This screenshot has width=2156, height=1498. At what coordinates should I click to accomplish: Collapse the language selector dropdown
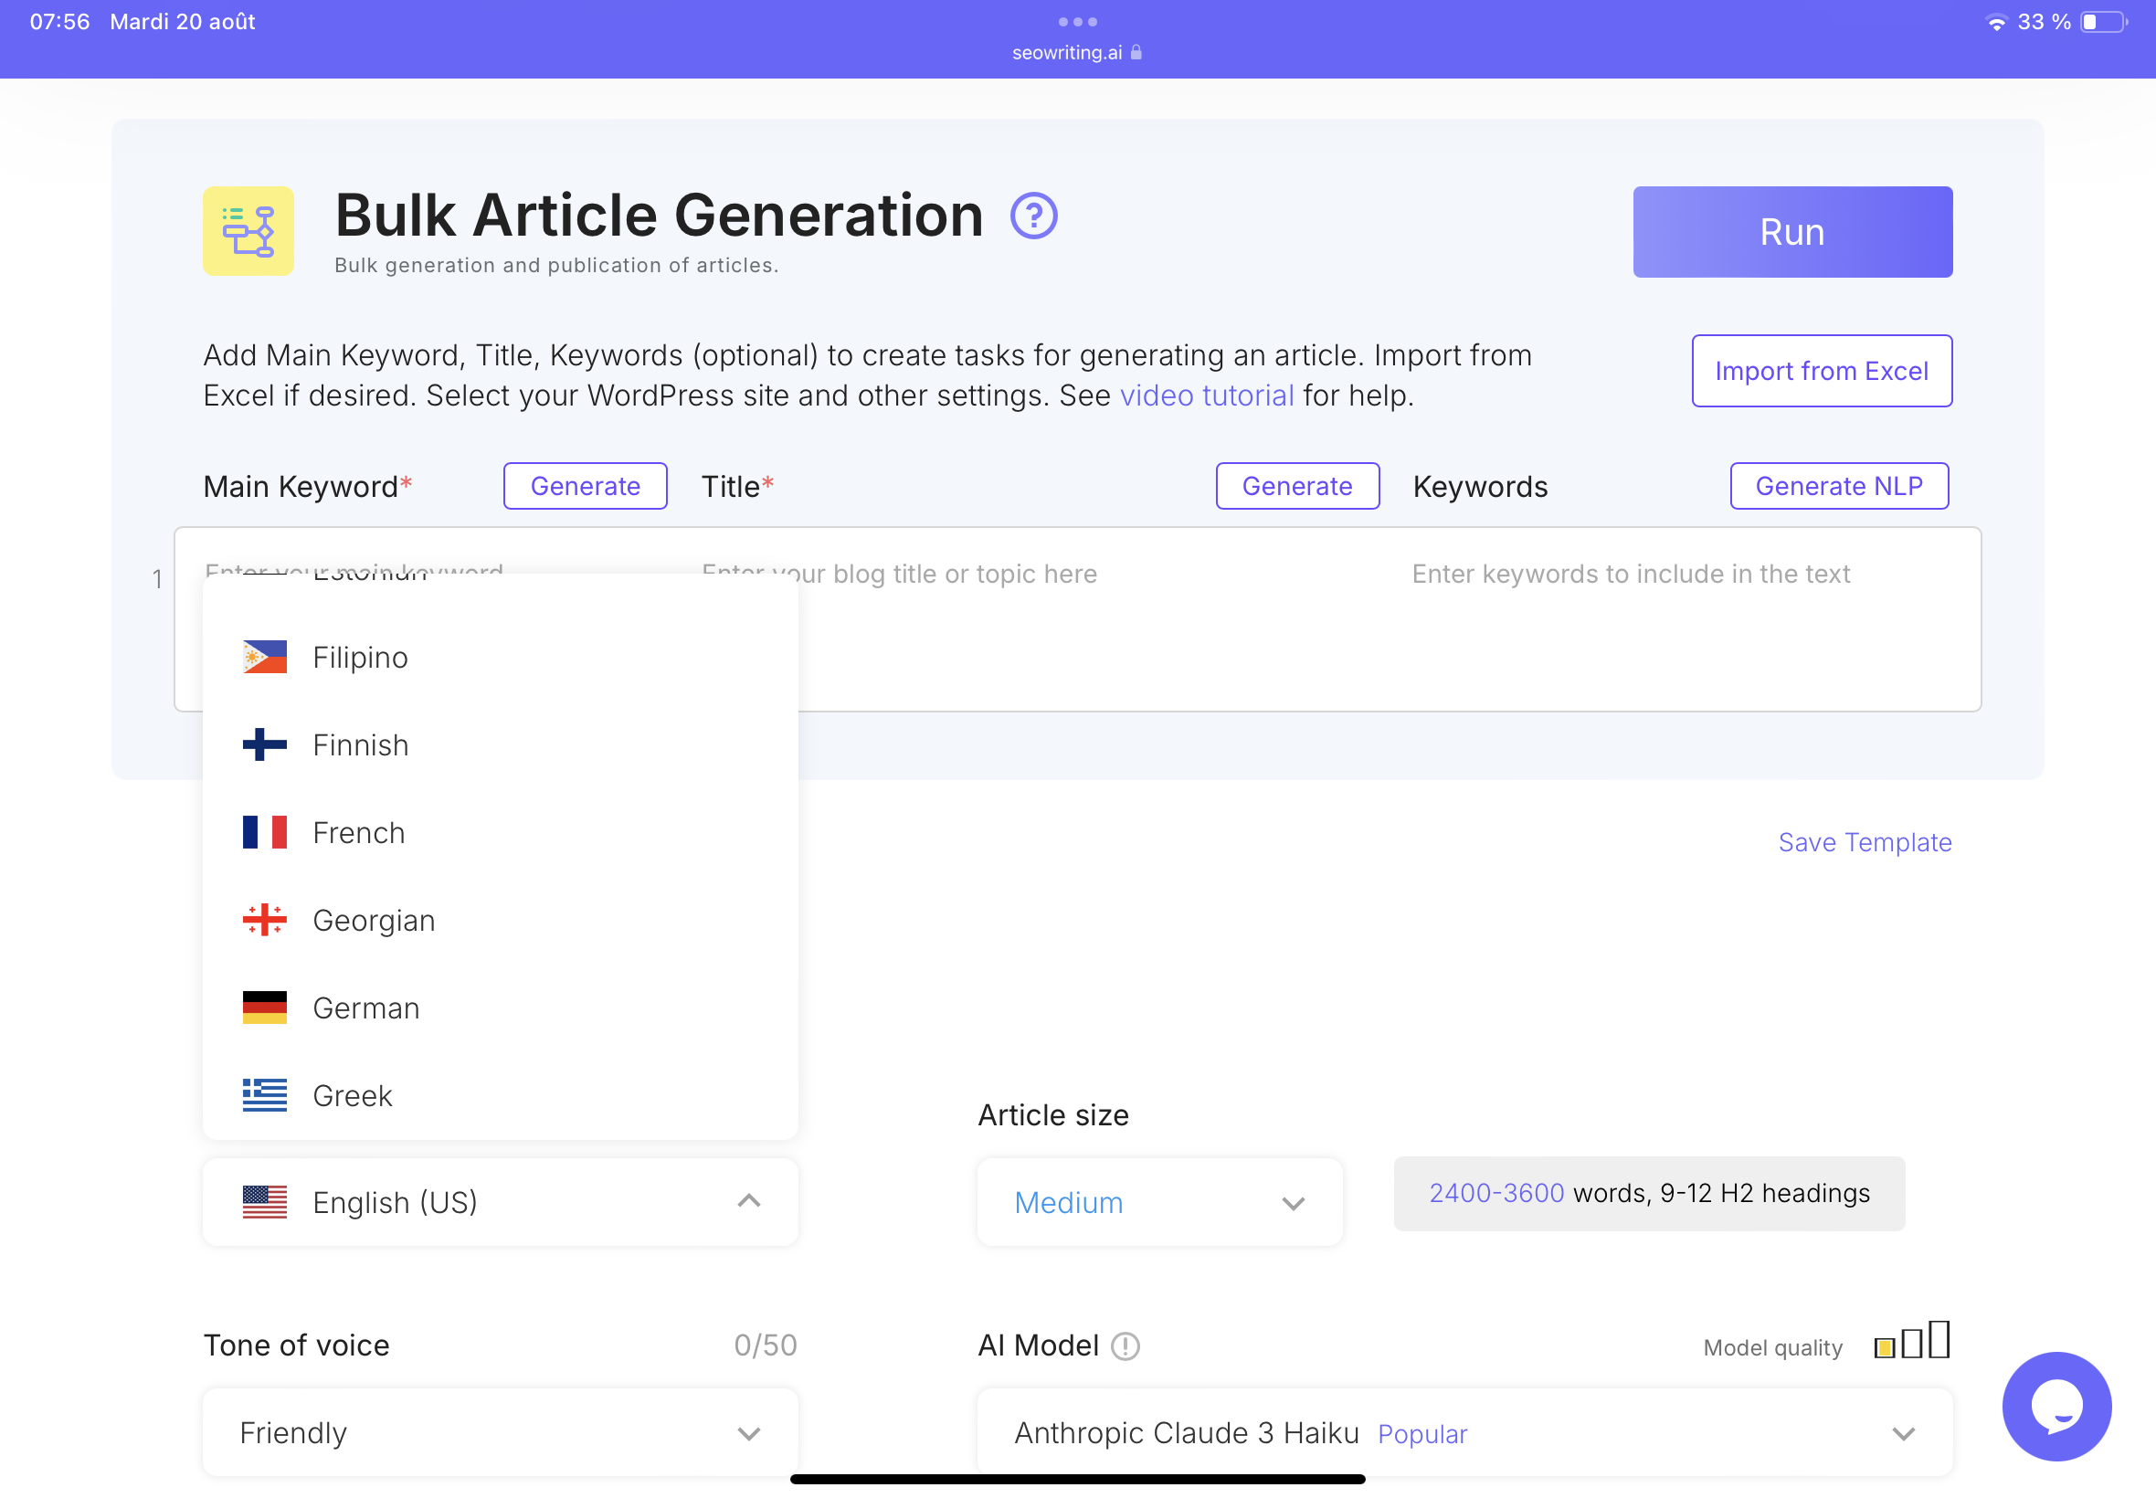(x=749, y=1202)
